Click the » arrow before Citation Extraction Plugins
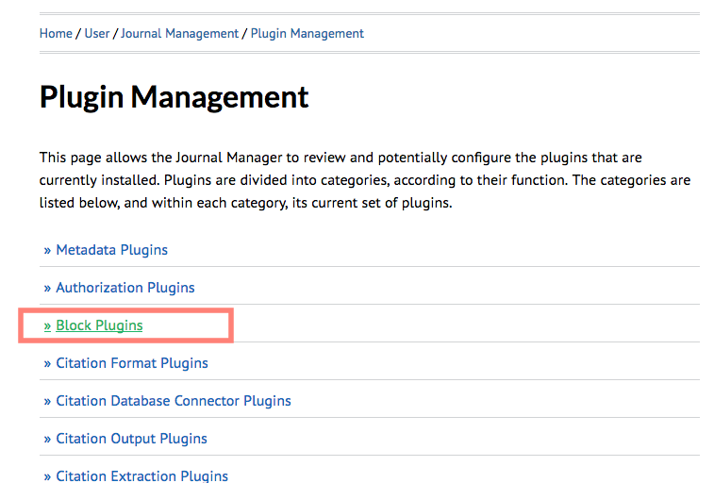714x483 pixels. point(47,475)
